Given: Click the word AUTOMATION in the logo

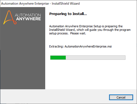Looking at the screenshot, I should point(28,15).
